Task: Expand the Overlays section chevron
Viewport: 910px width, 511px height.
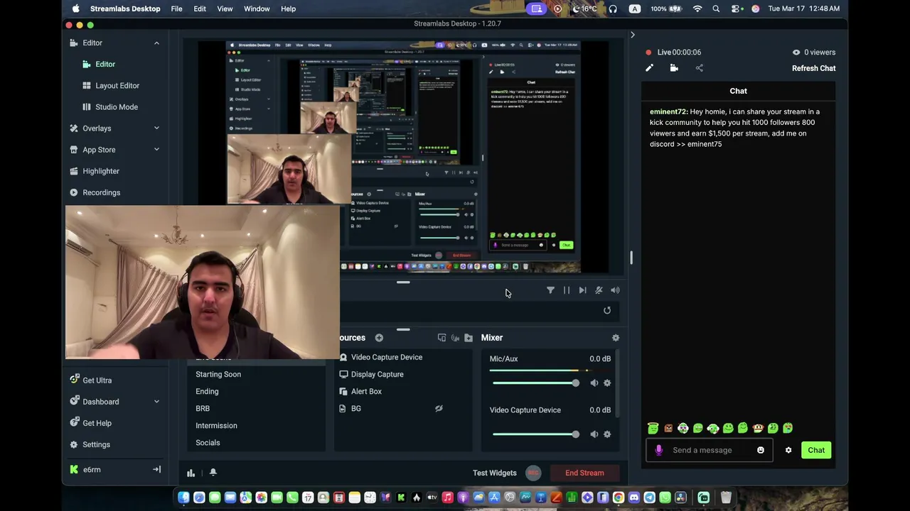Action: point(156,128)
